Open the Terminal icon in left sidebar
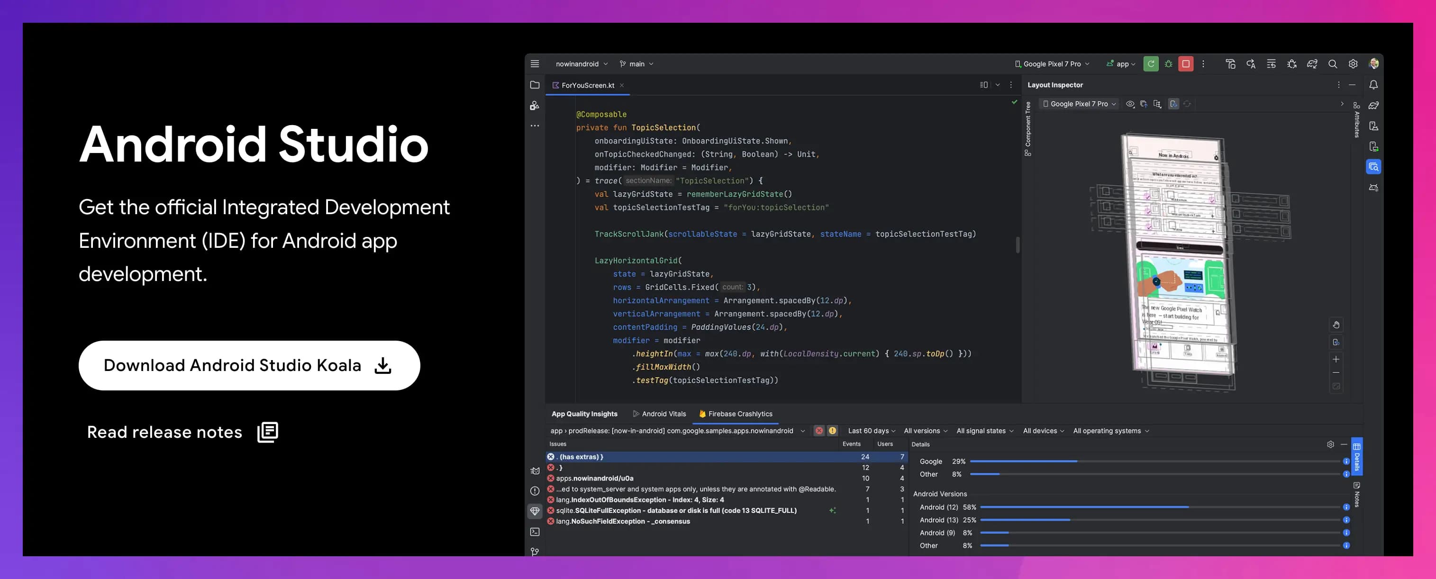 (x=535, y=532)
